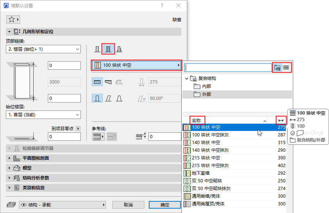This screenshot has width=329, height=213.
Task: Select '100 块状 中空抹灰' composite
Action: (234, 135)
